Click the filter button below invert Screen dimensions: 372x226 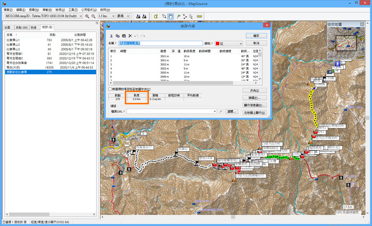click(x=254, y=98)
